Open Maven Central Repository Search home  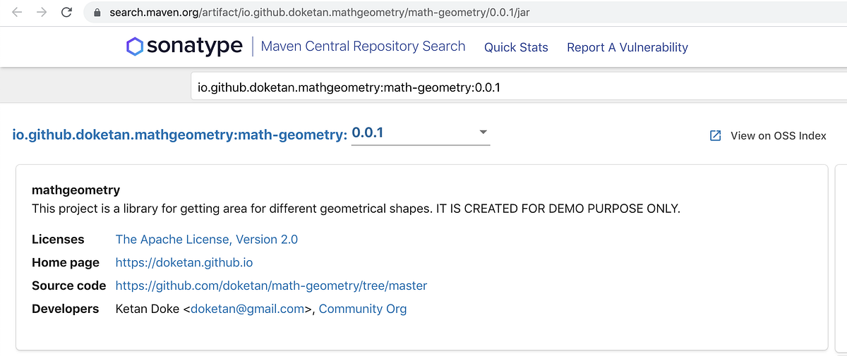pos(363,47)
